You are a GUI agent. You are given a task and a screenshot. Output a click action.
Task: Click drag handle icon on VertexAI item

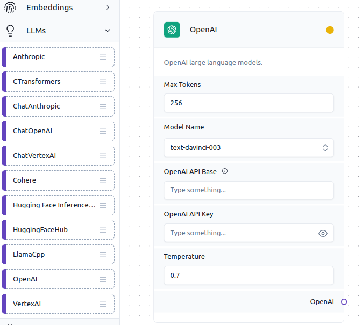103,304
